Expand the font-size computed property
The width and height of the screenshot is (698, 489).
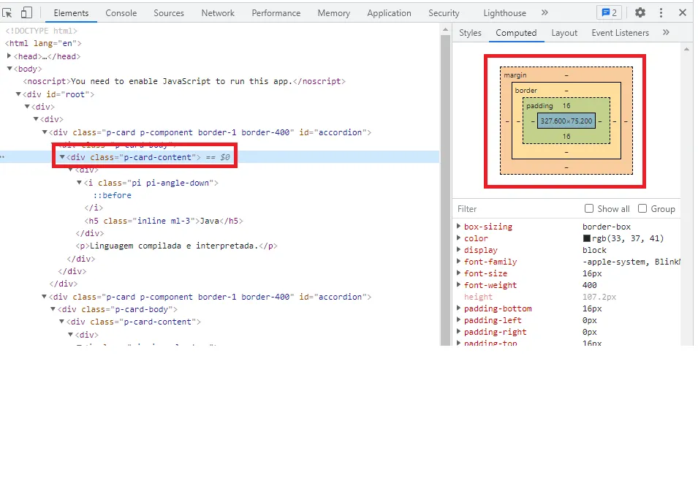pos(458,273)
